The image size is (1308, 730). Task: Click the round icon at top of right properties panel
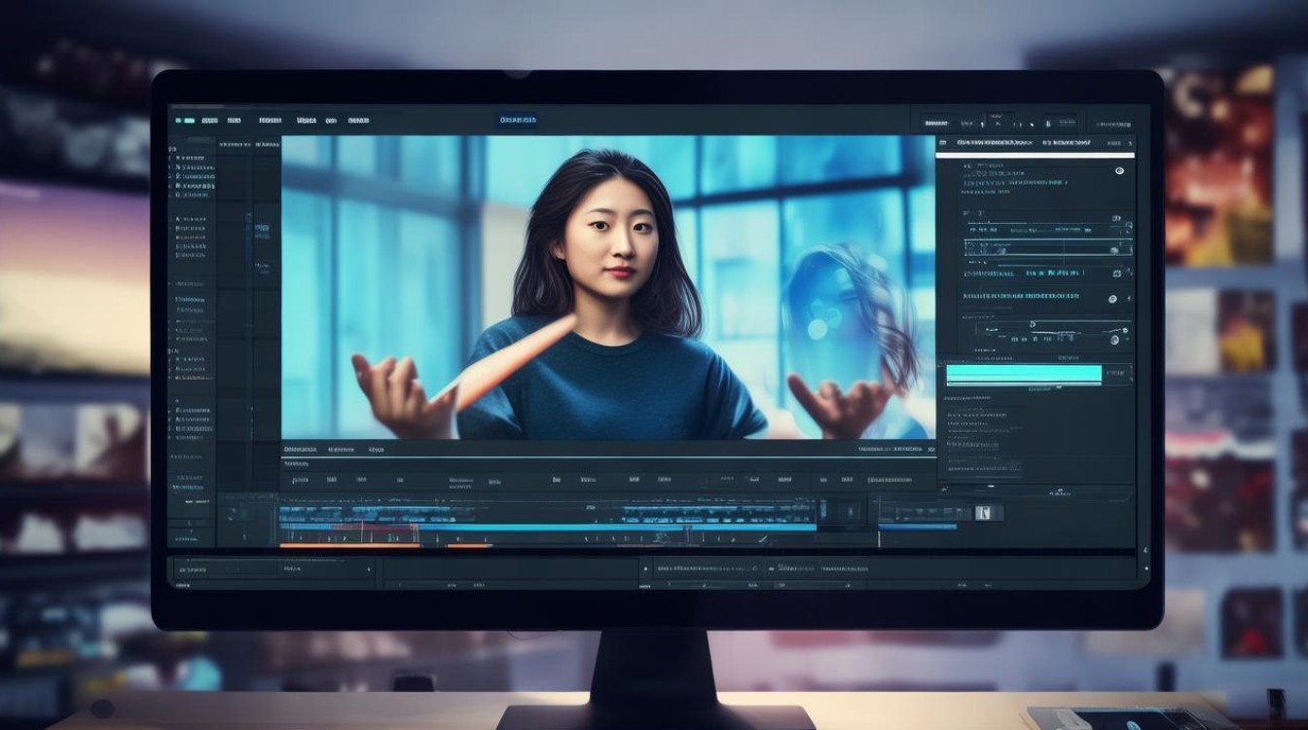1119,170
